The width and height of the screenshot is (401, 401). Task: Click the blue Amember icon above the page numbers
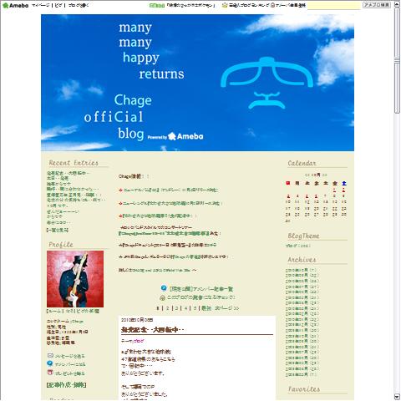point(164,288)
